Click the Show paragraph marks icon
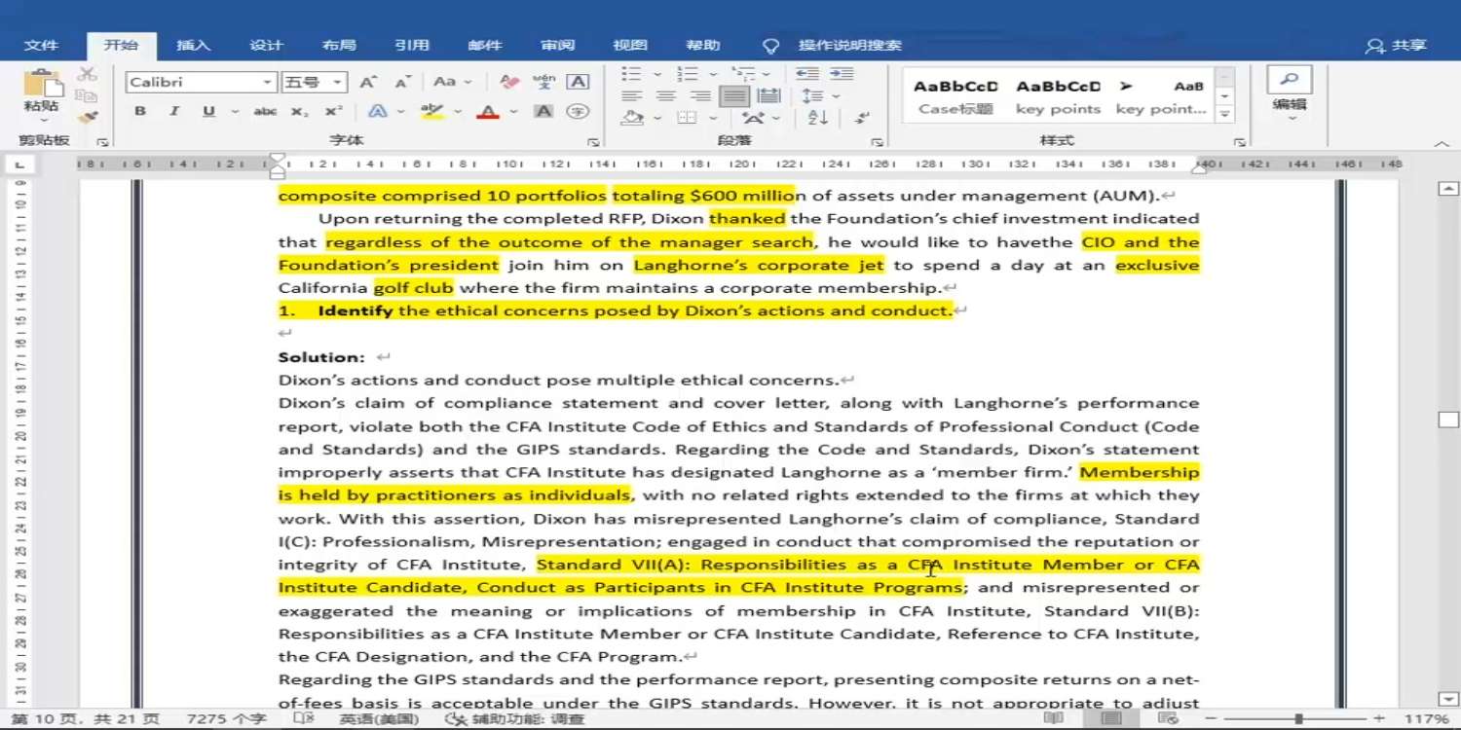This screenshot has width=1461, height=730. coord(862,118)
